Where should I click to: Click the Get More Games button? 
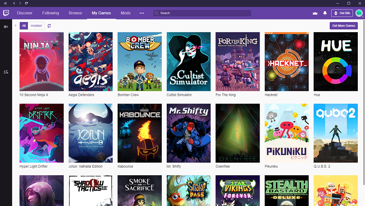343,26
